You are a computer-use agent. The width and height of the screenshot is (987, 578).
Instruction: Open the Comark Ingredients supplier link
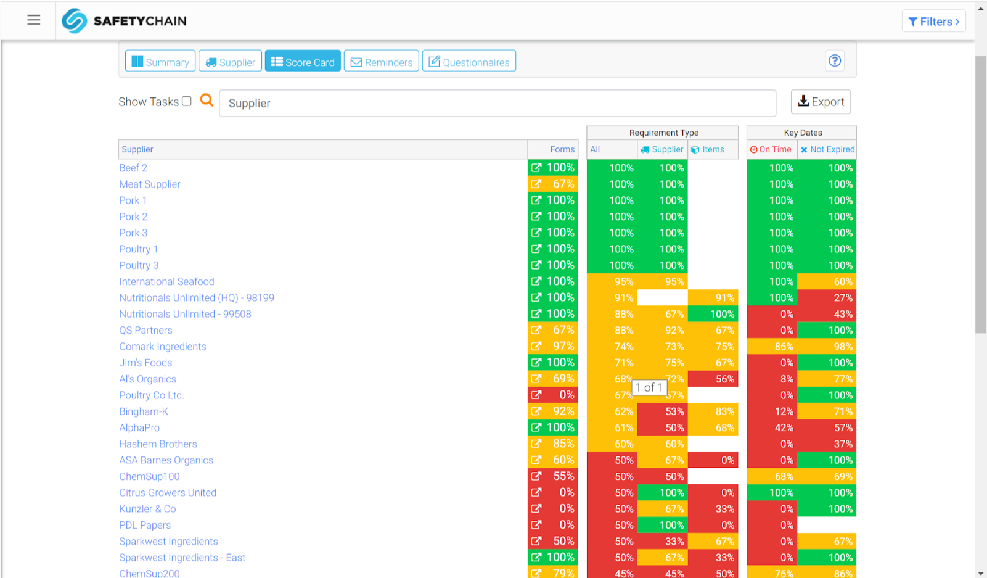tap(163, 347)
